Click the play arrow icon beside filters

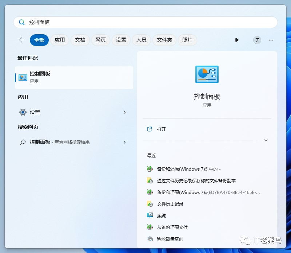pyautogui.click(x=237, y=40)
